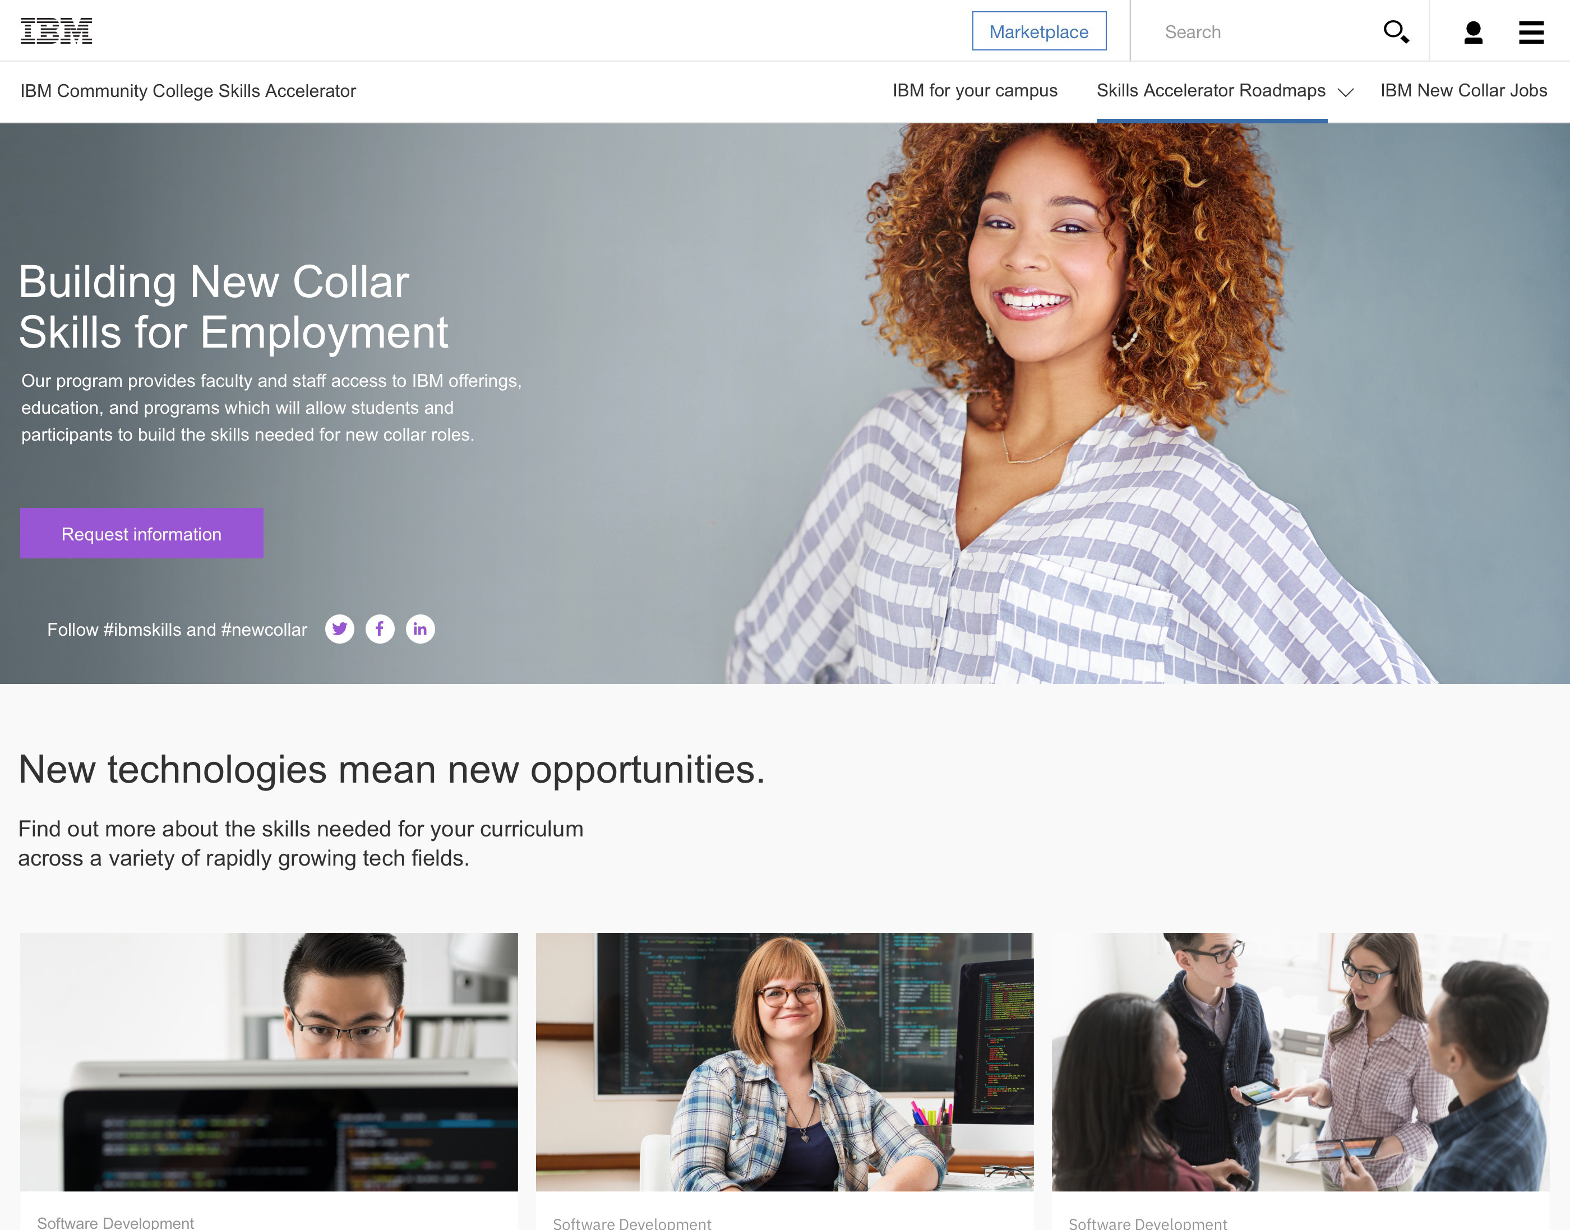
Task: Open the man-at-computer card thumbnail
Action: [269, 1061]
